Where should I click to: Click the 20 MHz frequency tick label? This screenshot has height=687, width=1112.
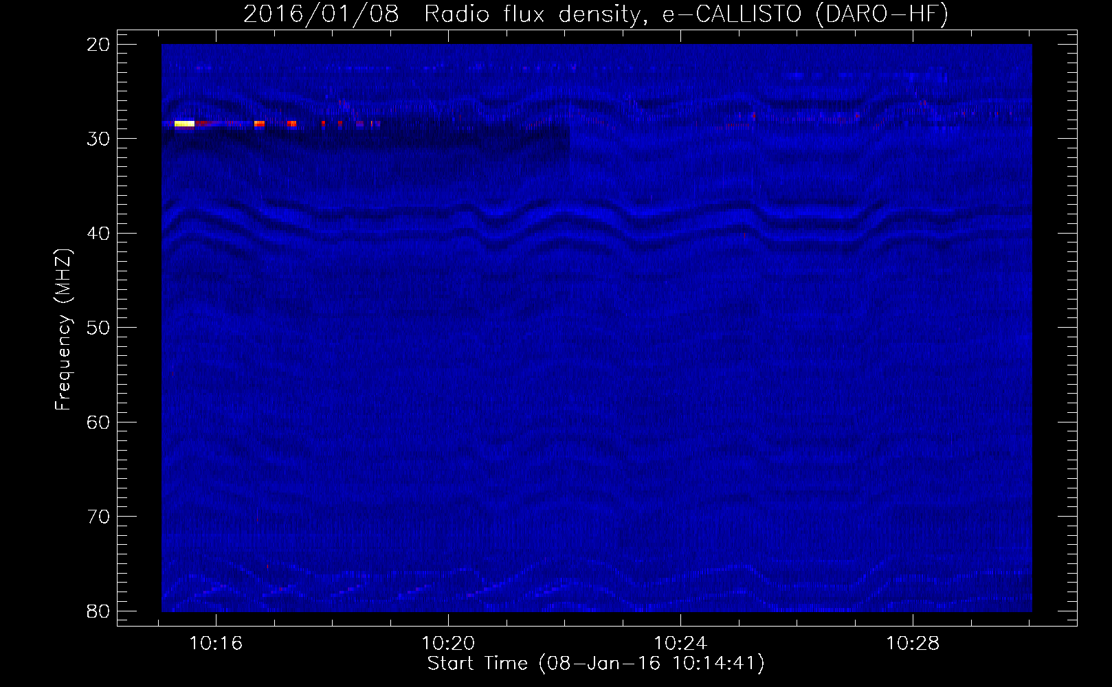point(99,45)
